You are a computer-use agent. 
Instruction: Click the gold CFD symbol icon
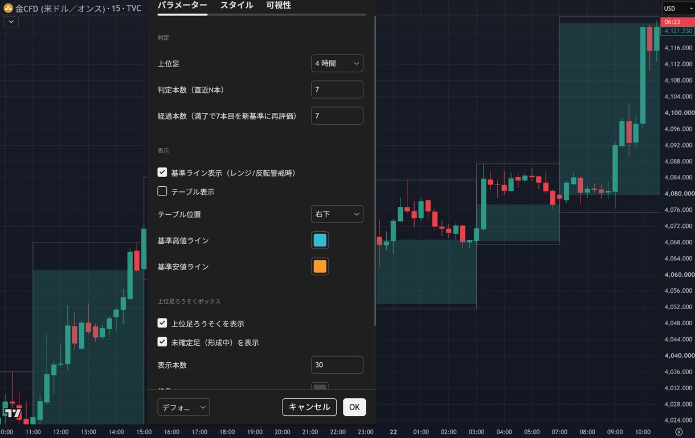point(9,8)
